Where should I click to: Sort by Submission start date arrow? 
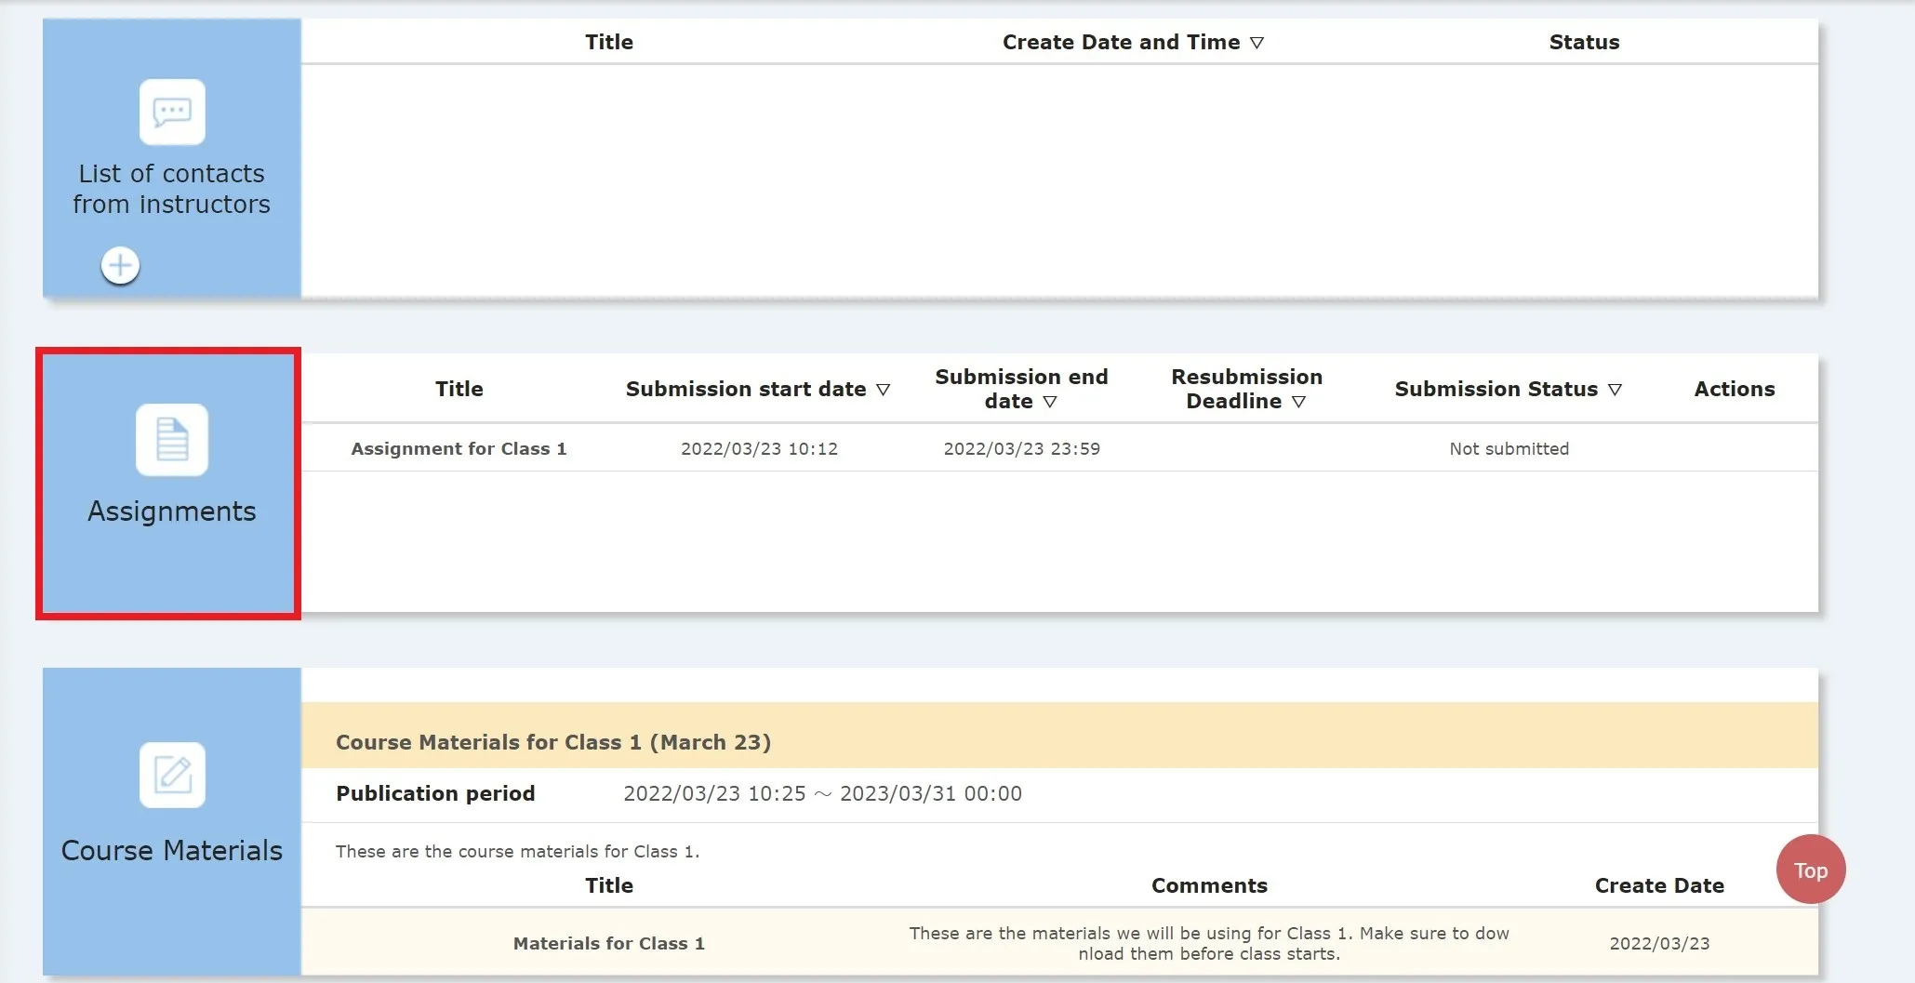click(x=883, y=390)
